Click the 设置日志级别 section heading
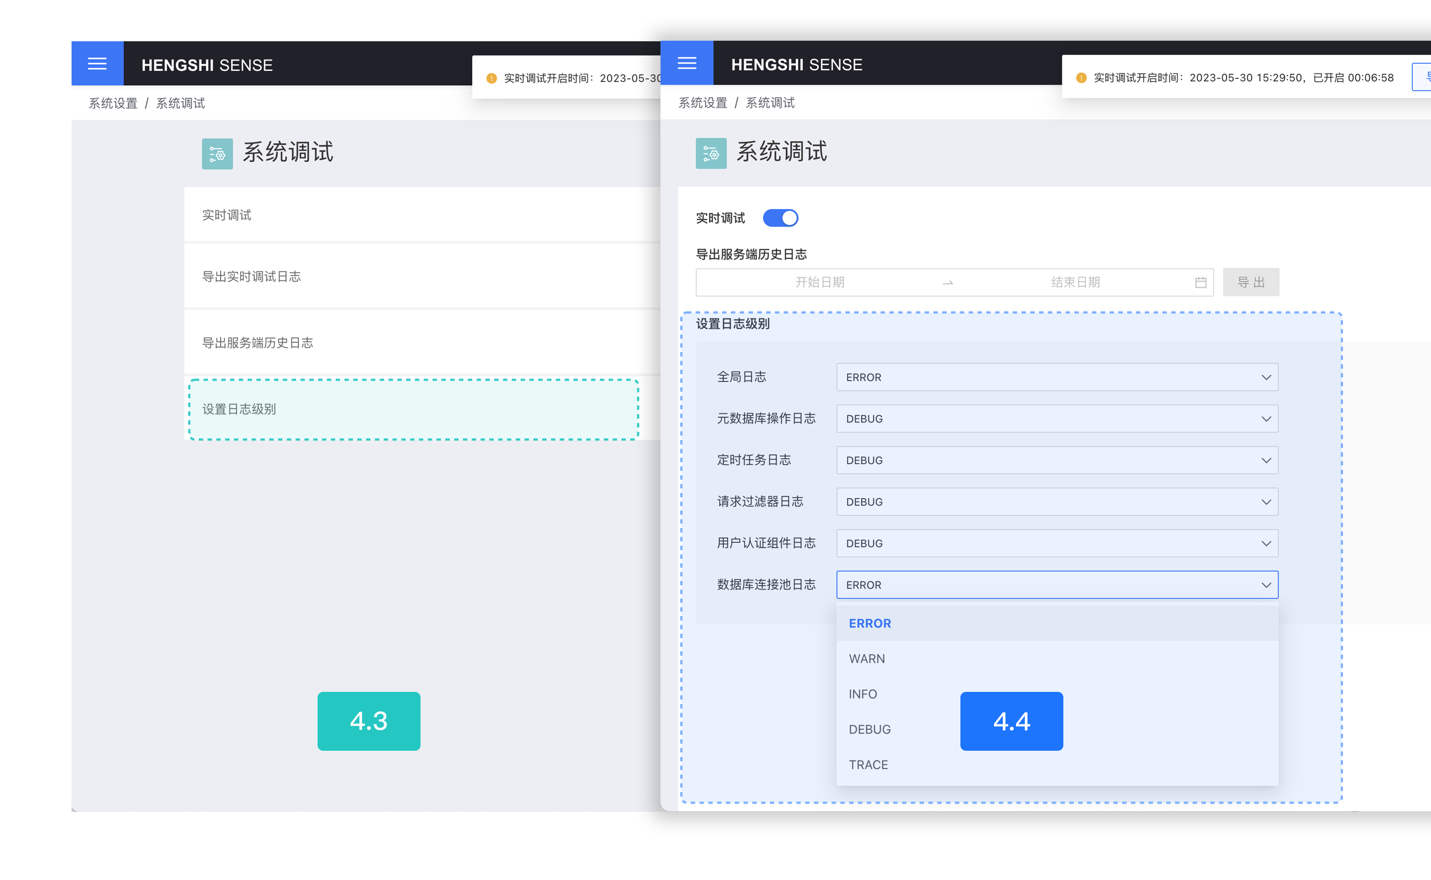The image size is (1431, 880). (x=733, y=324)
